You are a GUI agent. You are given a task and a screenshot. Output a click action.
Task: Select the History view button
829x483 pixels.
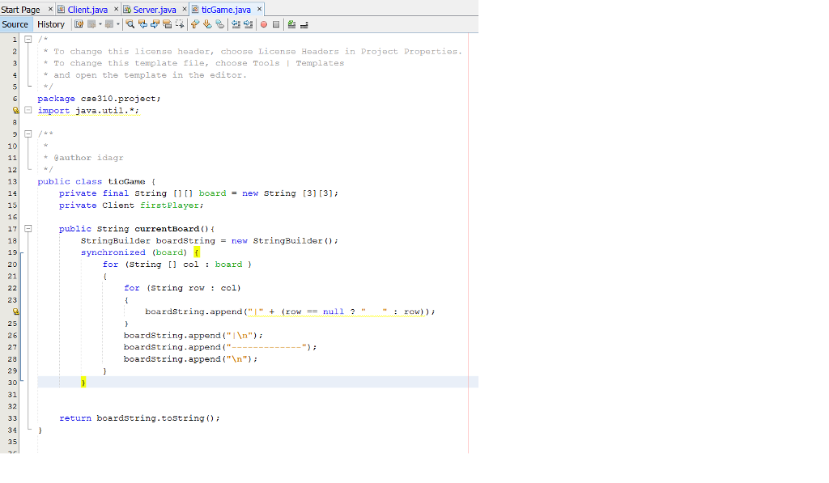pyautogui.click(x=51, y=24)
